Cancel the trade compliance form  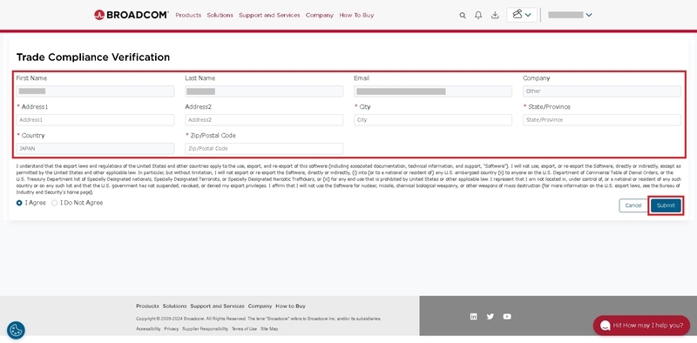[633, 205]
